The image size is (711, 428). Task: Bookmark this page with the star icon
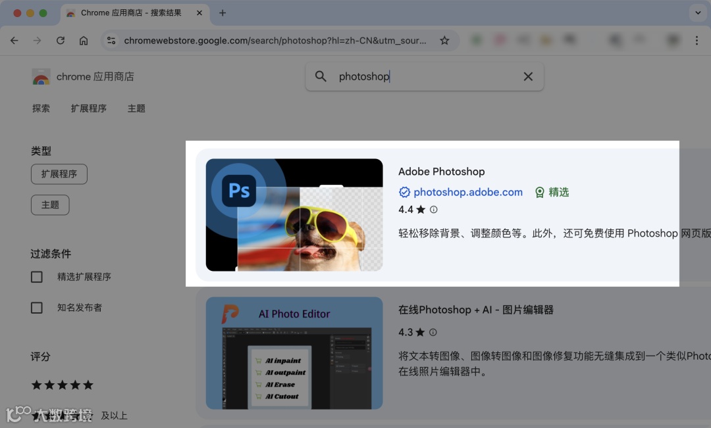click(444, 40)
